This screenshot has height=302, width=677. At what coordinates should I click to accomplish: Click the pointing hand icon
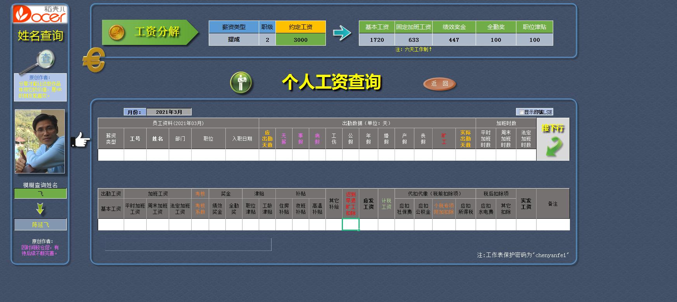click(x=80, y=140)
